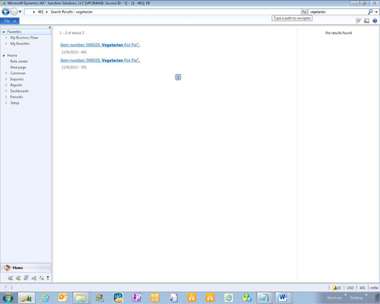The height and width of the screenshot is (304, 380).
Task: Open Microsoft Word from the taskbar
Action: [282, 298]
